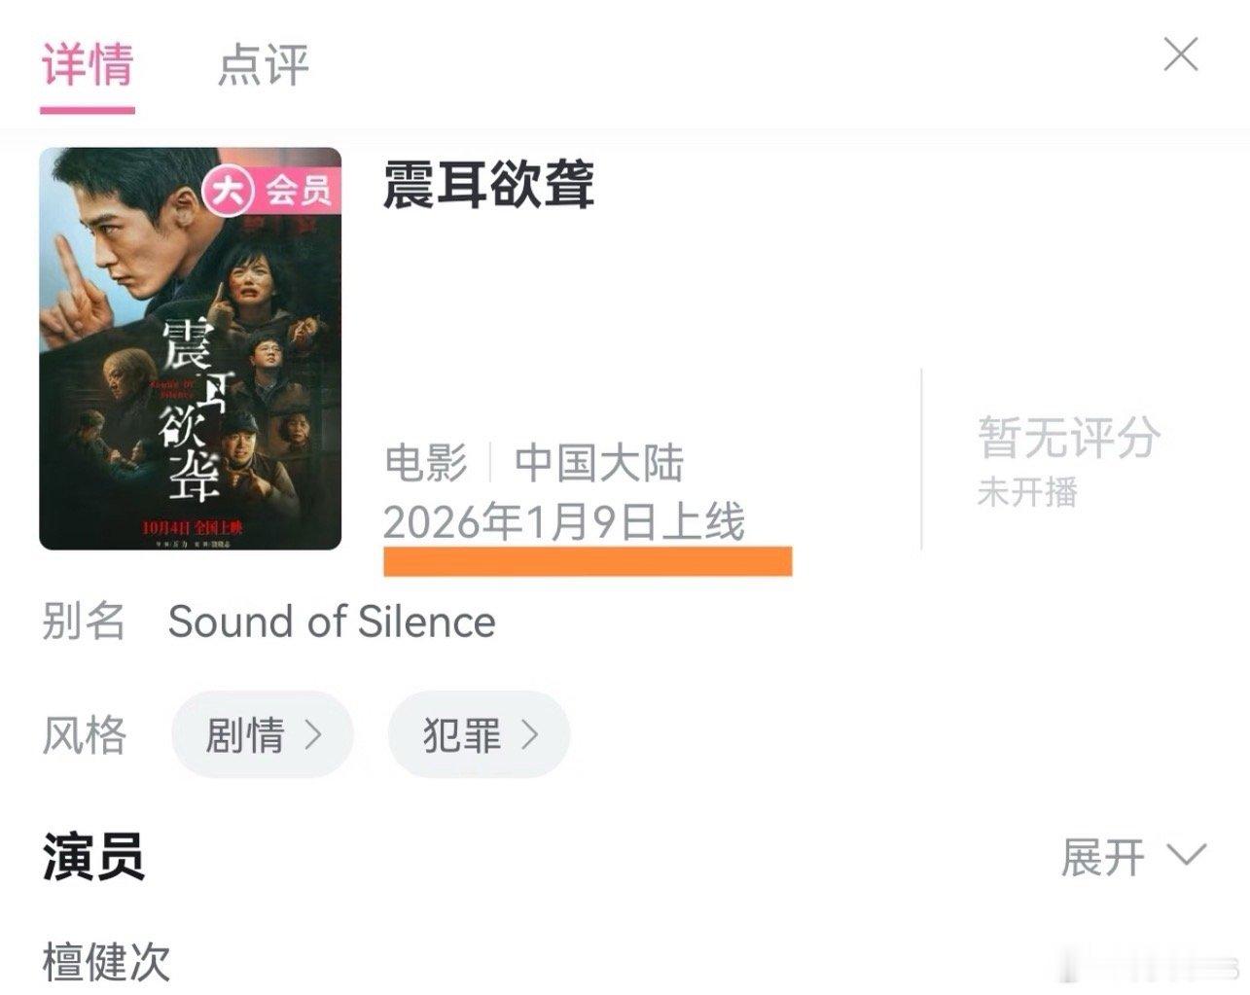Tap the 大会员 badge on poster
The width and height of the screenshot is (1250, 995).
(268, 189)
